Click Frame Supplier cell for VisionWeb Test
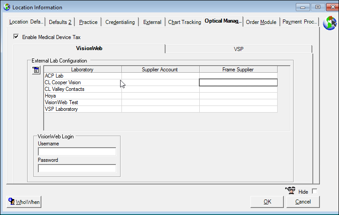 [238, 102]
